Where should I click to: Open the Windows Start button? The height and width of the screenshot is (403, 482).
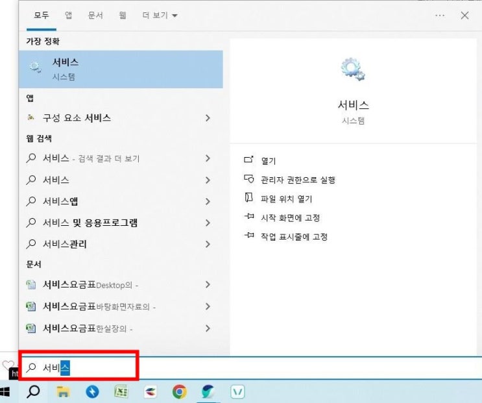(x=5, y=391)
